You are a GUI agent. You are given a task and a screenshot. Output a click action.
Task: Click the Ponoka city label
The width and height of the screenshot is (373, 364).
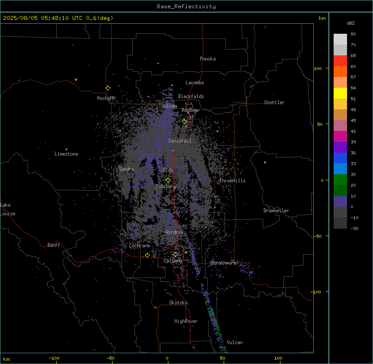(x=208, y=59)
